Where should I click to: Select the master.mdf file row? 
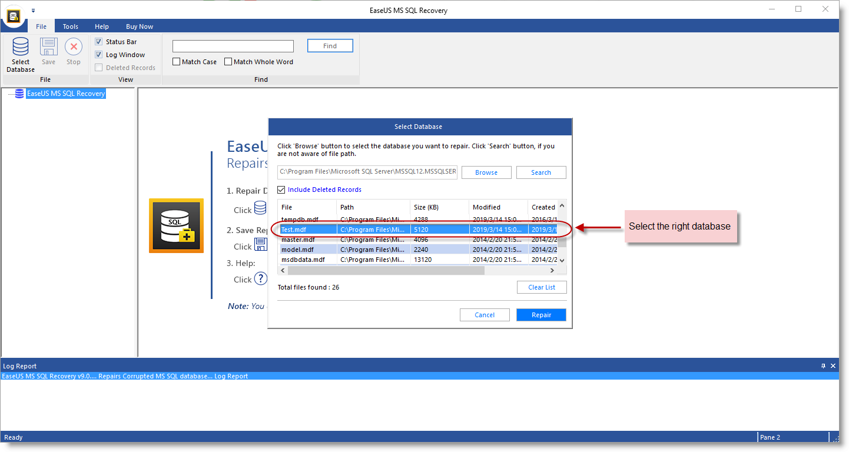[417, 240]
